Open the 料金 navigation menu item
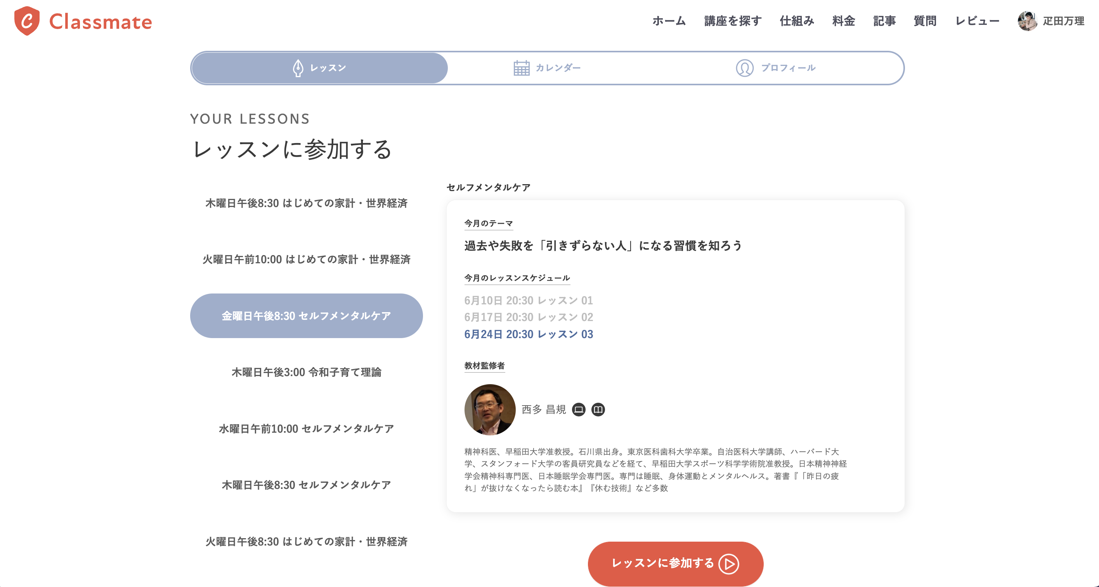 click(843, 21)
